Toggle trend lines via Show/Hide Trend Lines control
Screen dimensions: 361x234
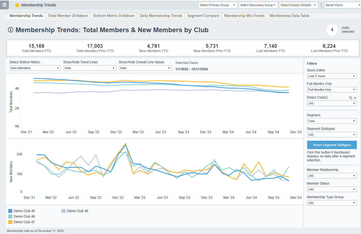coord(90,68)
